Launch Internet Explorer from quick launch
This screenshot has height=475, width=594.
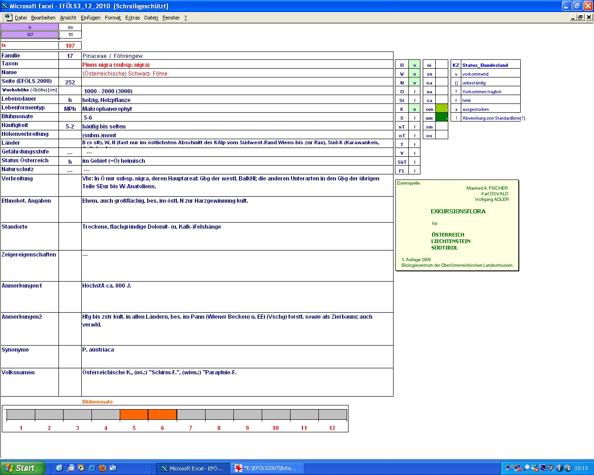pos(92,468)
